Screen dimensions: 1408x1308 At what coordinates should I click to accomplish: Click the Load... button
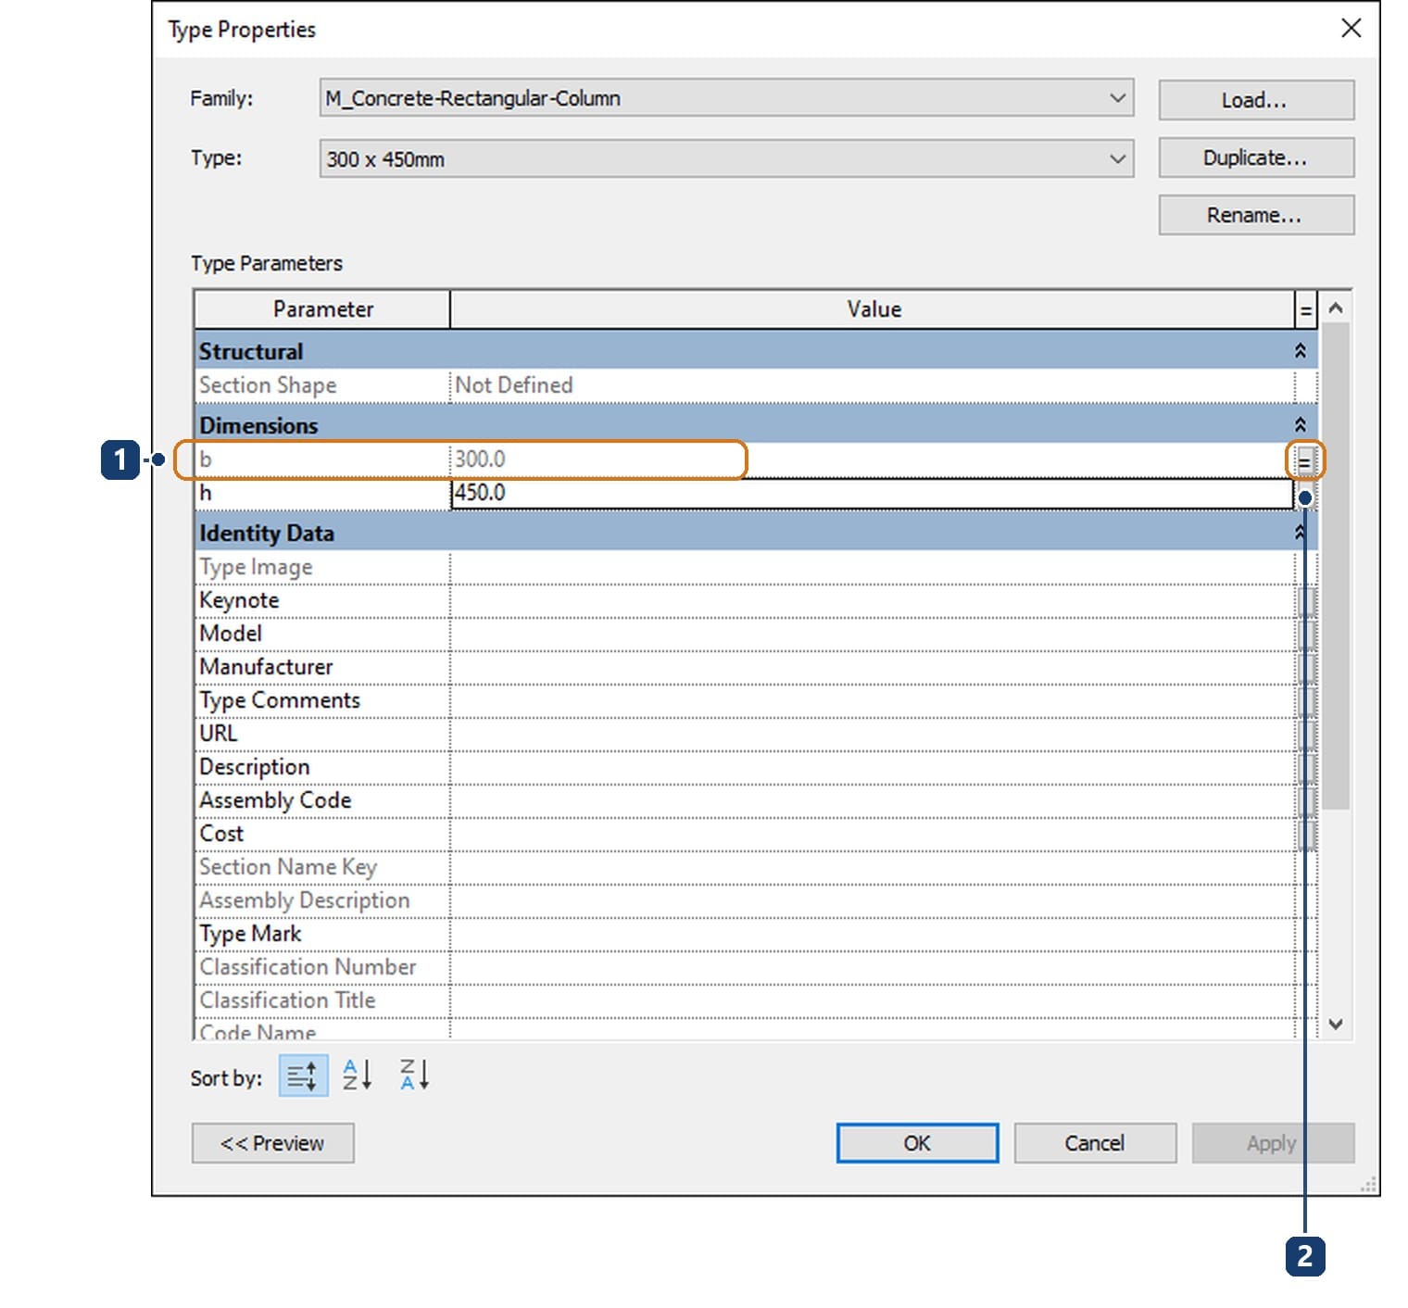point(1256,100)
